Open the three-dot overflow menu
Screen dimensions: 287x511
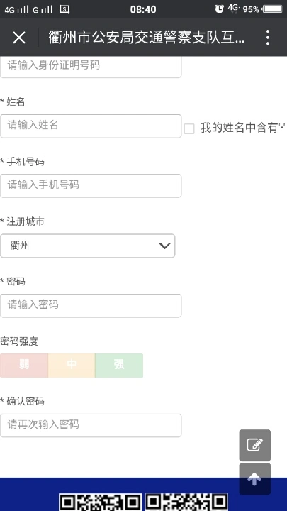point(267,38)
